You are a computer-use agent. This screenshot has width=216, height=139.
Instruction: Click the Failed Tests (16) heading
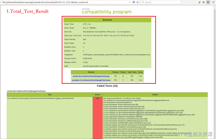point(107,86)
